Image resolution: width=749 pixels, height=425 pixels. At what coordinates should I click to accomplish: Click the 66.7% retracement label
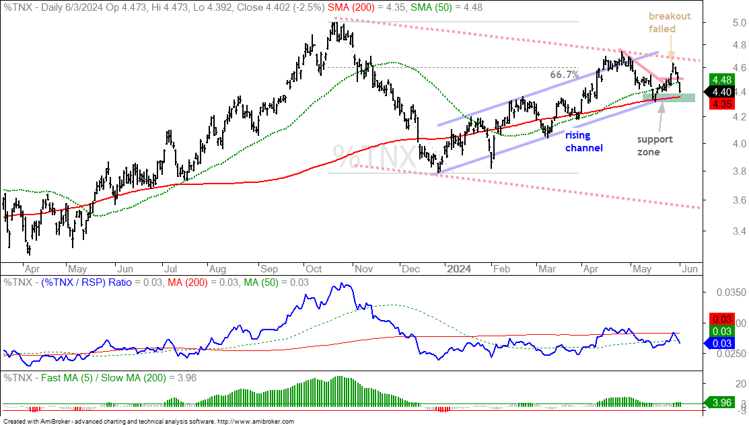[x=564, y=75]
